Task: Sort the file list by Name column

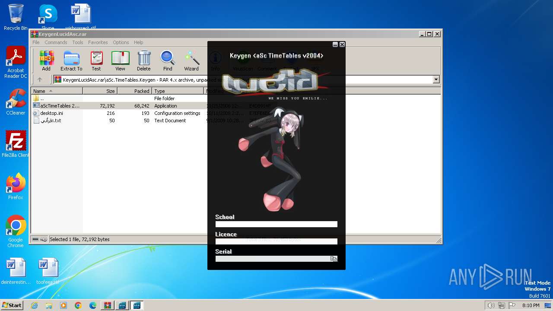Action: (x=57, y=91)
